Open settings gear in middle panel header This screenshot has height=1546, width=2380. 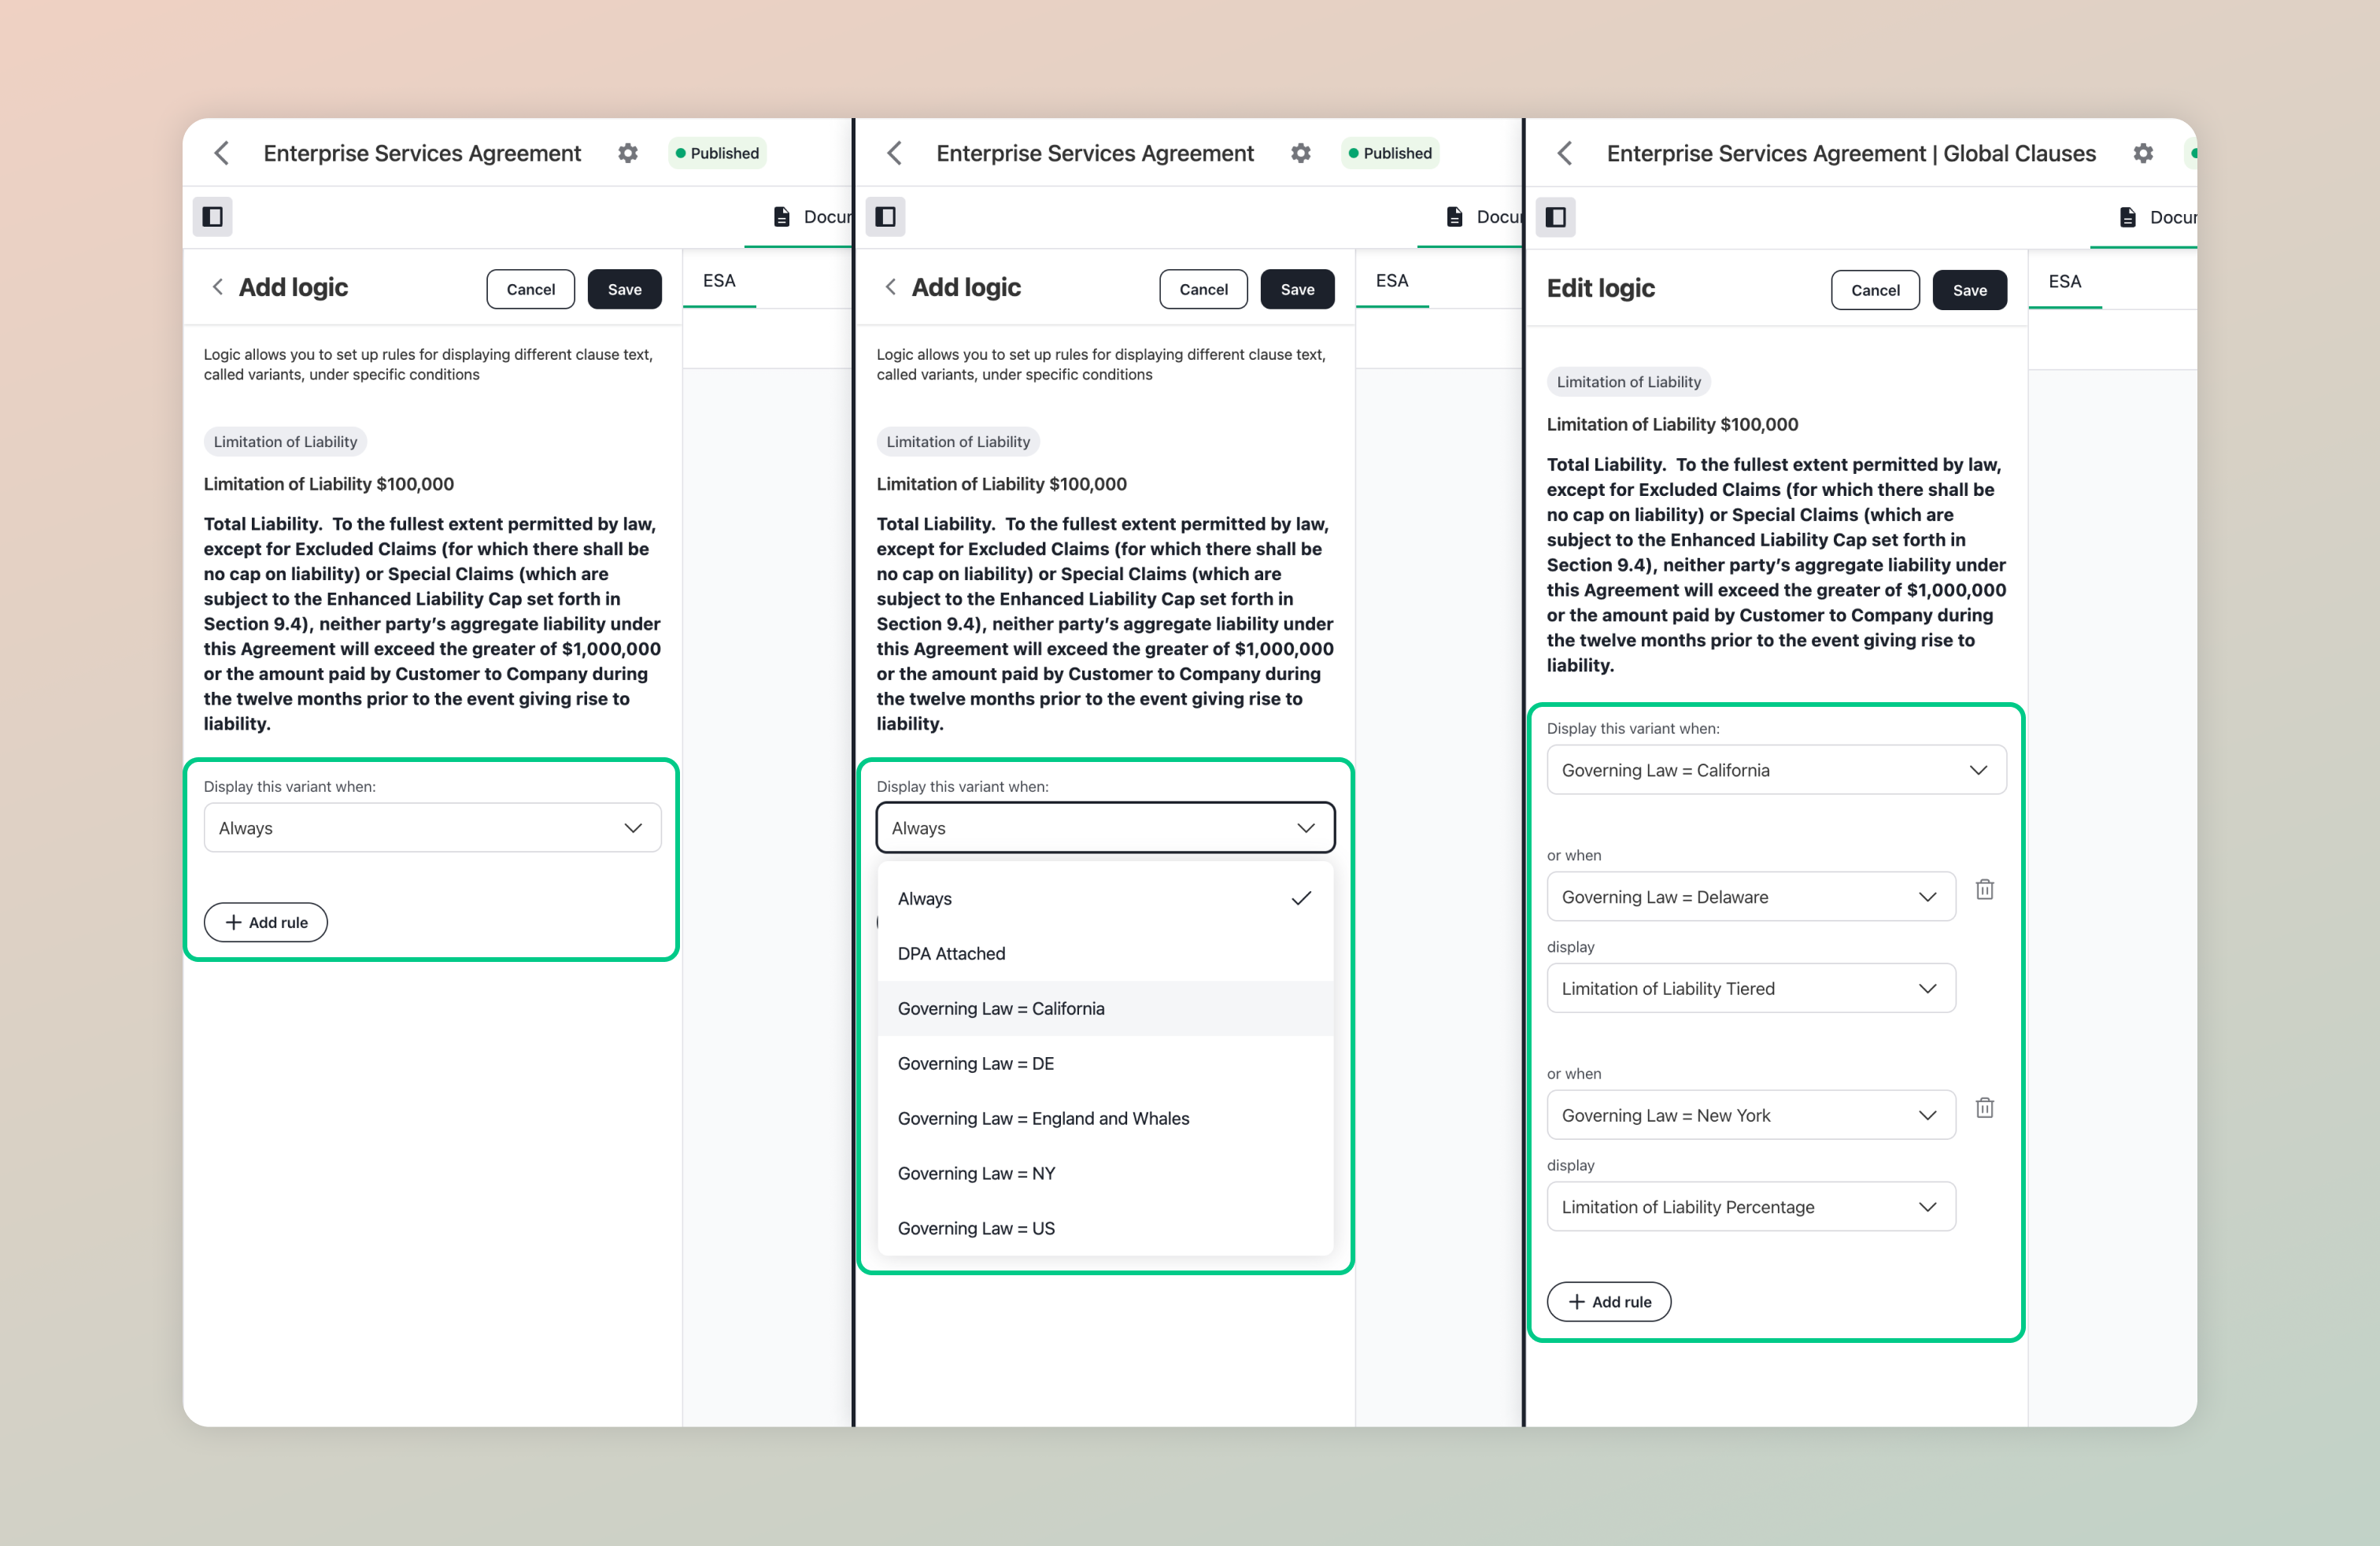1301,153
